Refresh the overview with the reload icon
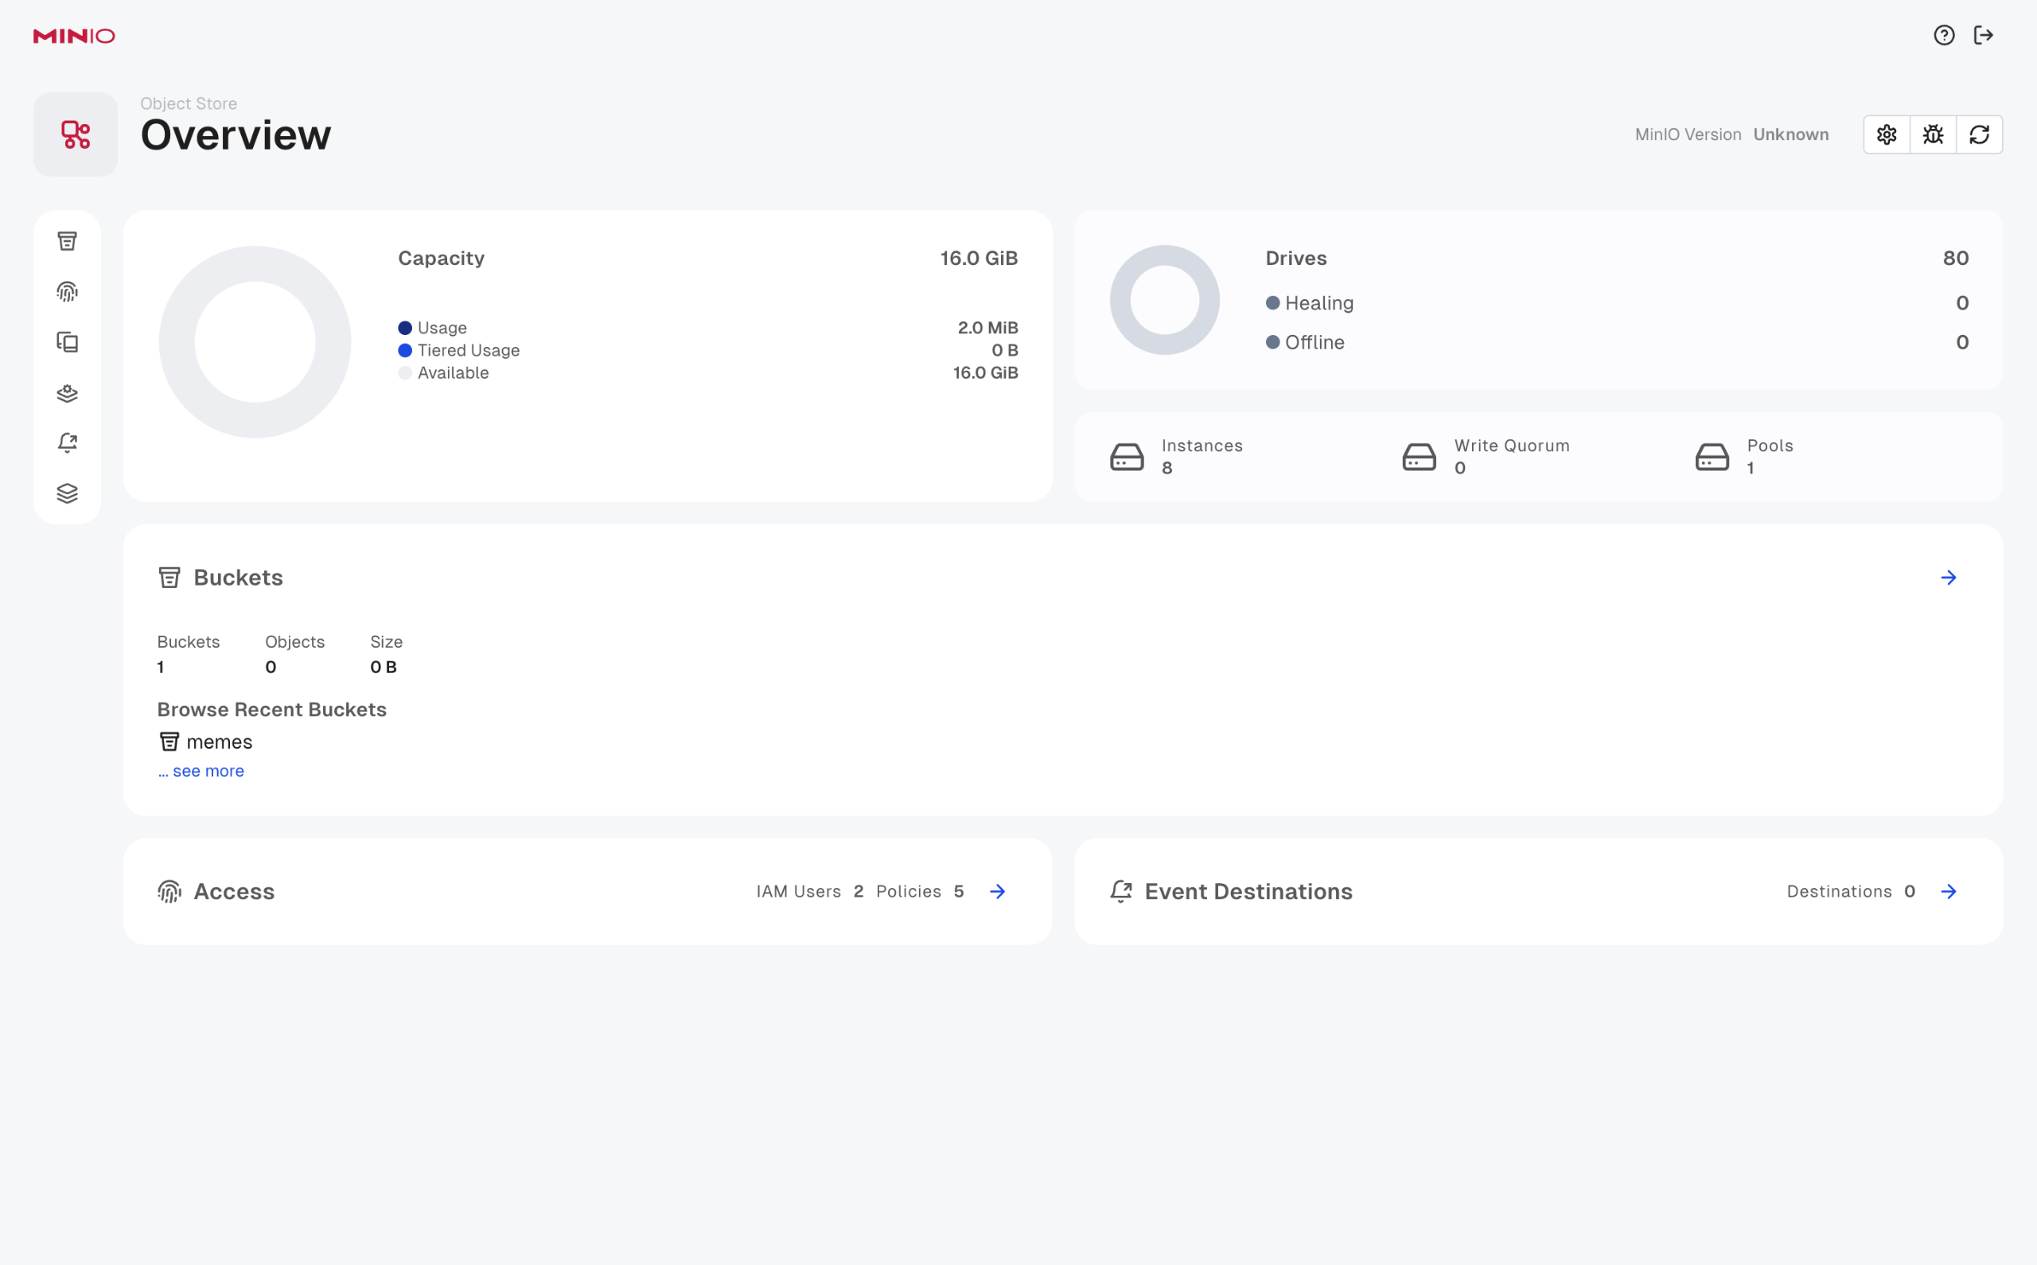The height and width of the screenshot is (1265, 2037). [x=1979, y=134]
